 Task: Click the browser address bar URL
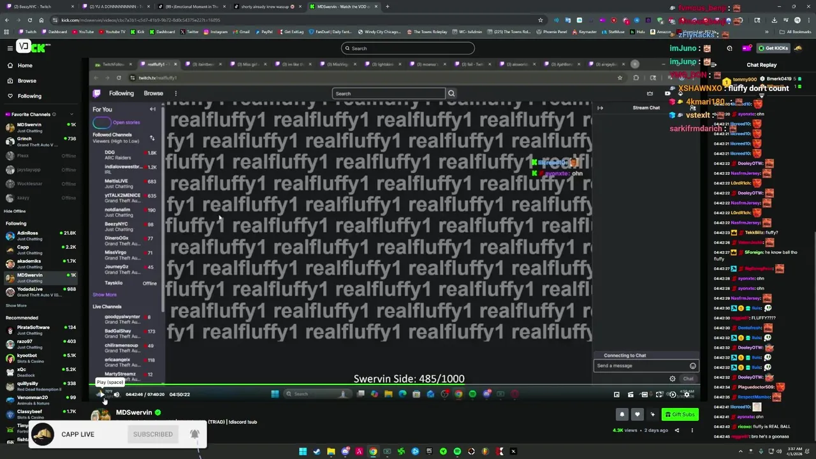coord(140,20)
